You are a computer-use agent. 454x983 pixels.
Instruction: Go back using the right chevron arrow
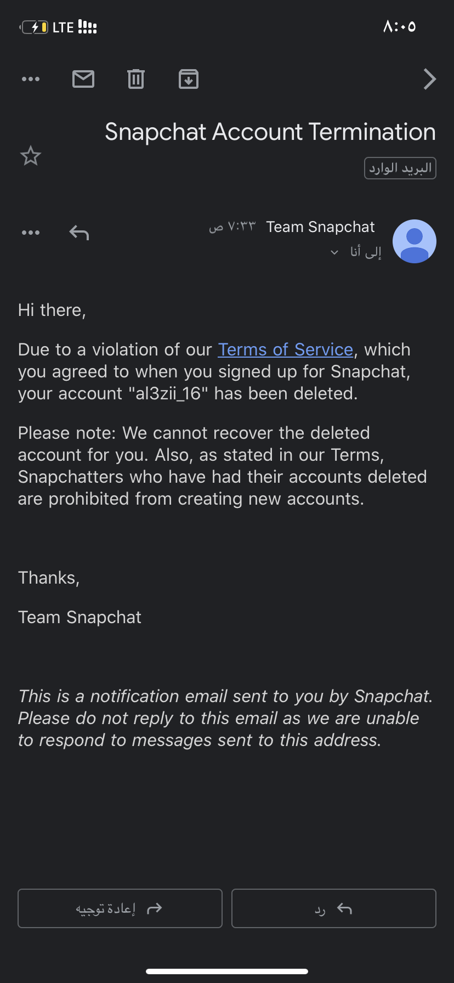[430, 79]
